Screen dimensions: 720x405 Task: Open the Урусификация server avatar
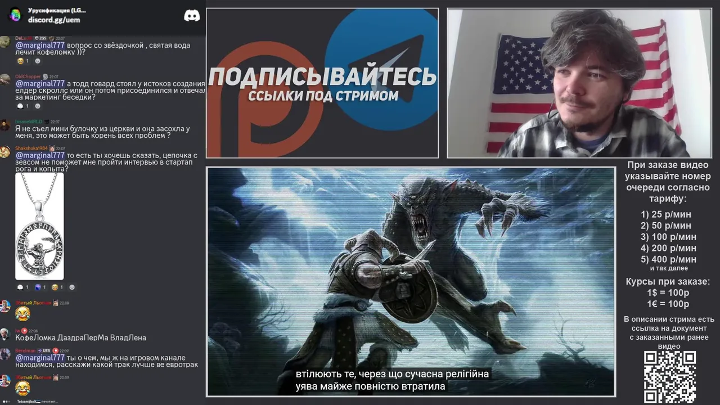pos(15,15)
